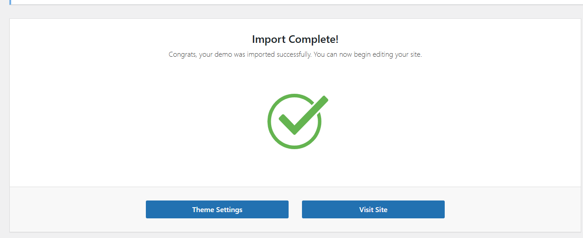The image size is (583, 238).
Task: Click the word "demo" in the success message
Action: pyautogui.click(x=220, y=55)
